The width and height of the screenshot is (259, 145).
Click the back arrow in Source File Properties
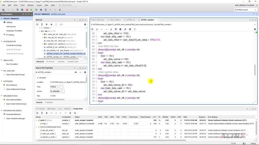[76, 72]
